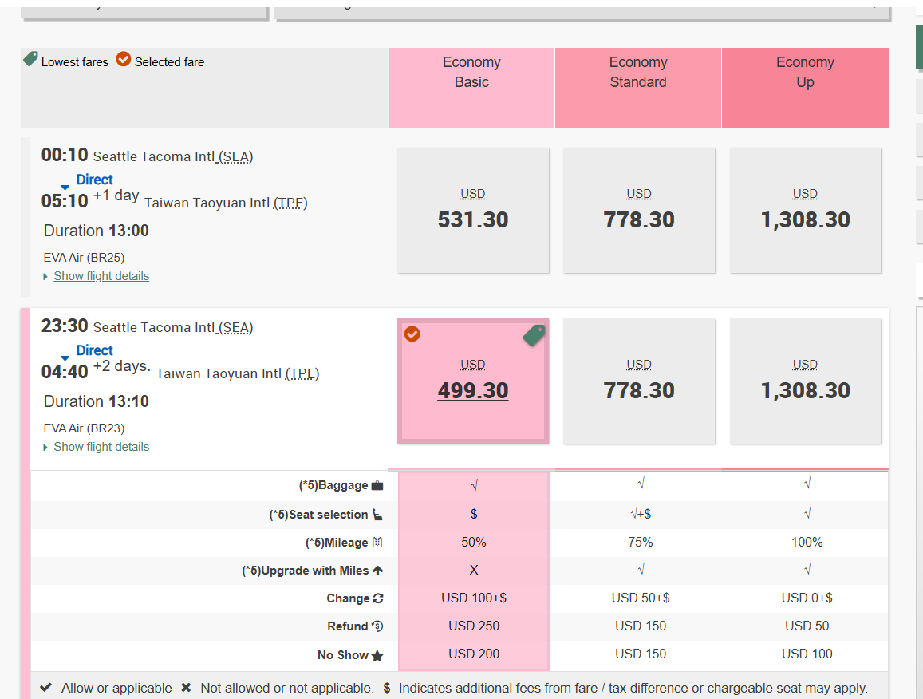The height and width of the screenshot is (699, 923).
Task: Select Economy Standard 778.30 fare for BR23
Action: 639,381
